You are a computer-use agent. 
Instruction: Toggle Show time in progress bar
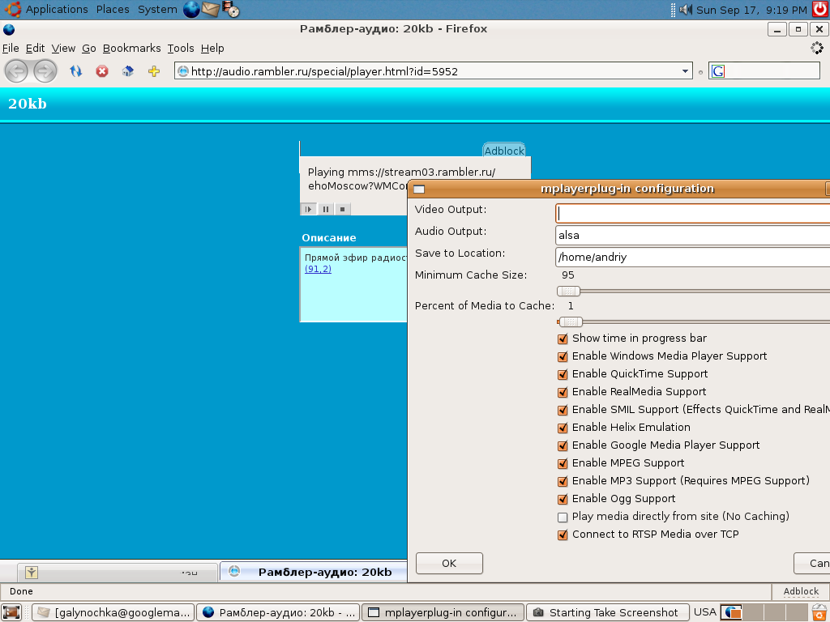pos(563,339)
